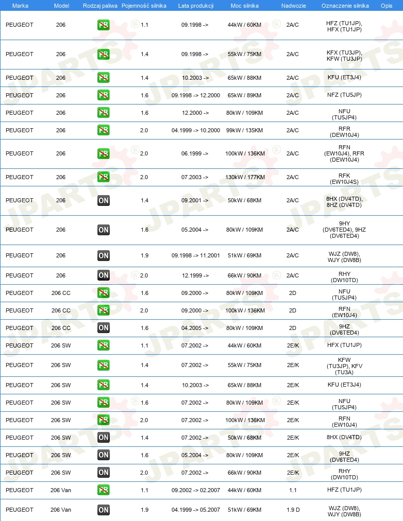The image size is (403, 521).
Task: Click the Lata produkcji column header
Action: tap(196, 6)
